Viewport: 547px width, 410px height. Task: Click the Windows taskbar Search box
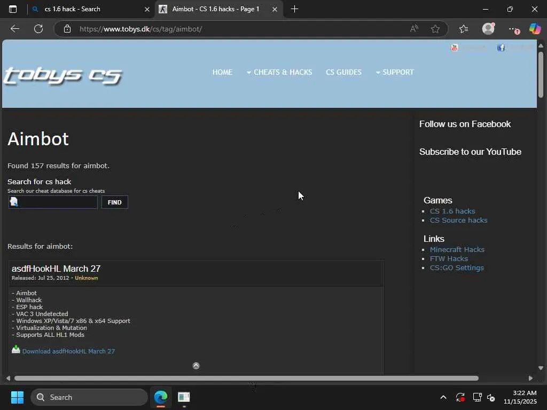pos(89,397)
